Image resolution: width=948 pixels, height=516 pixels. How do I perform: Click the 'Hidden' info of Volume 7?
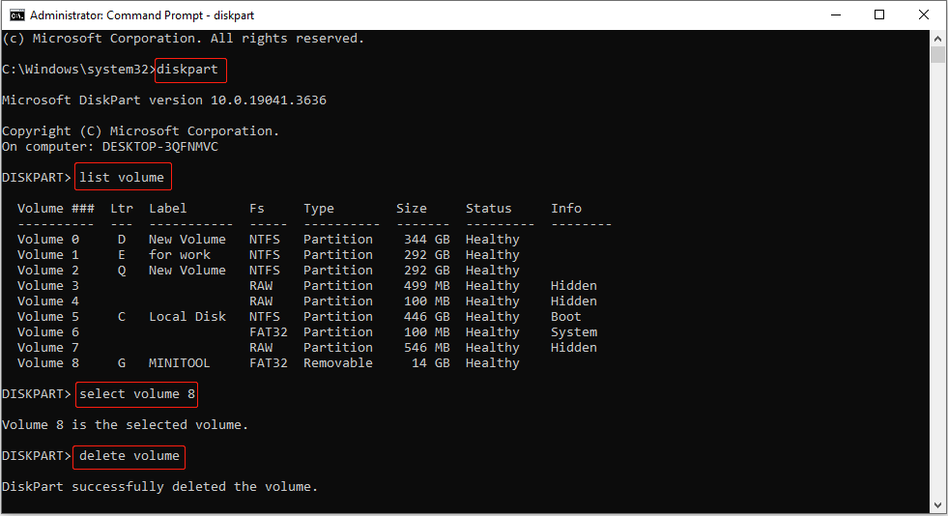pos(574,348)
